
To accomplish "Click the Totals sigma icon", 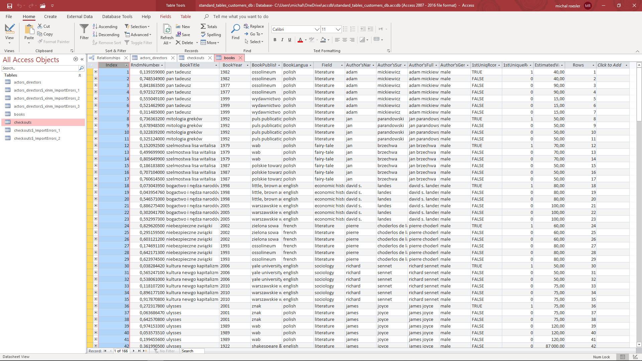I will (203, 26).
